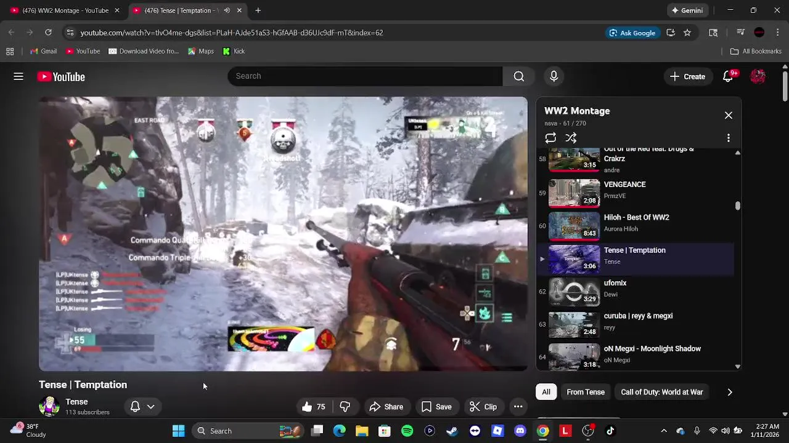The width and height of the screenshot is (789, 443).
Task: Open All Bookmarks folder
Action: pos(756,51)
